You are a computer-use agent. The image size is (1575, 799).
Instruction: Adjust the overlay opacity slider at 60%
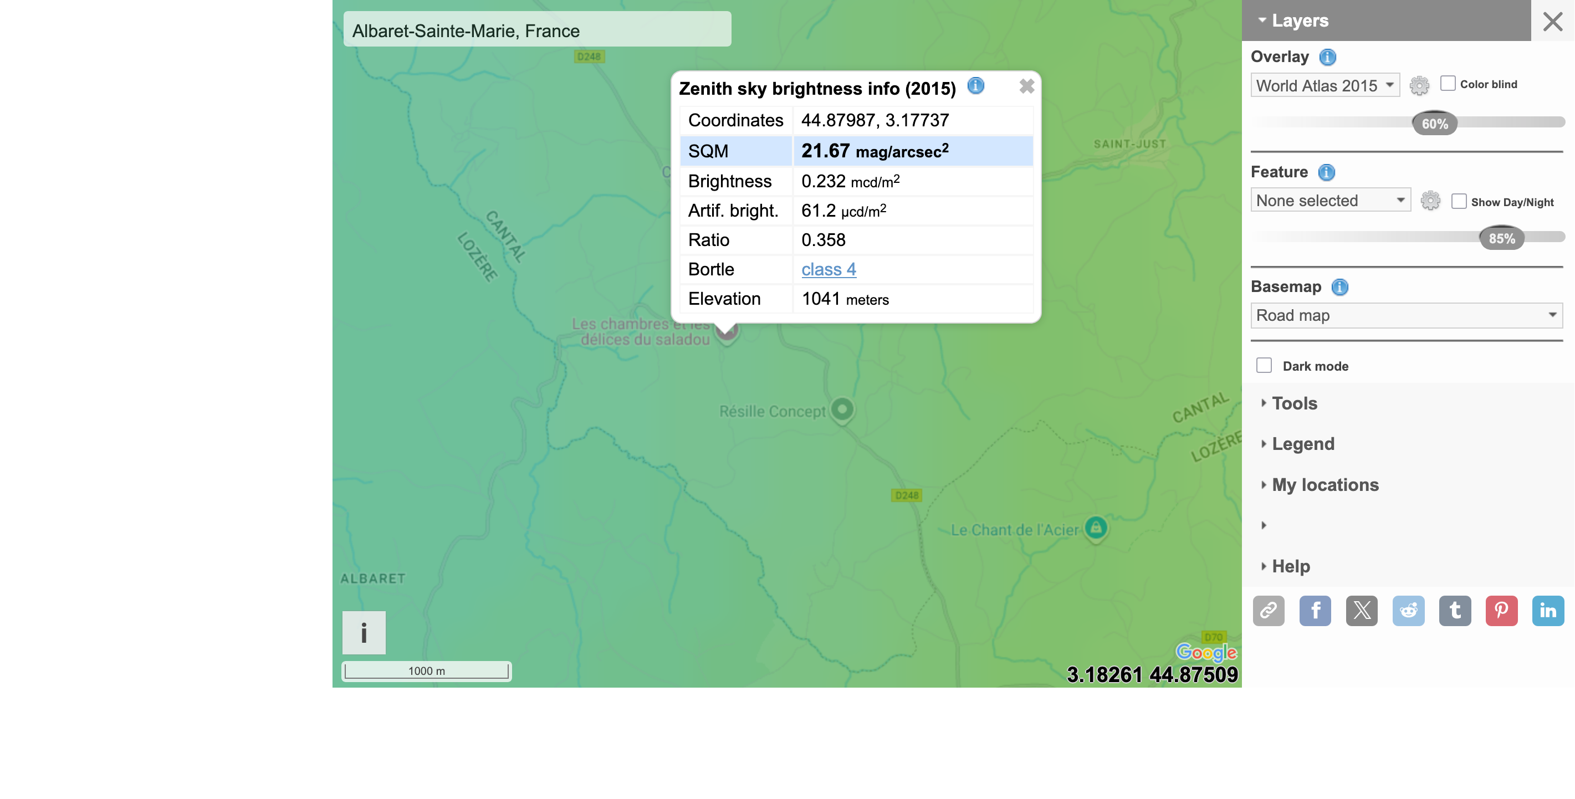coord(1434,124)
